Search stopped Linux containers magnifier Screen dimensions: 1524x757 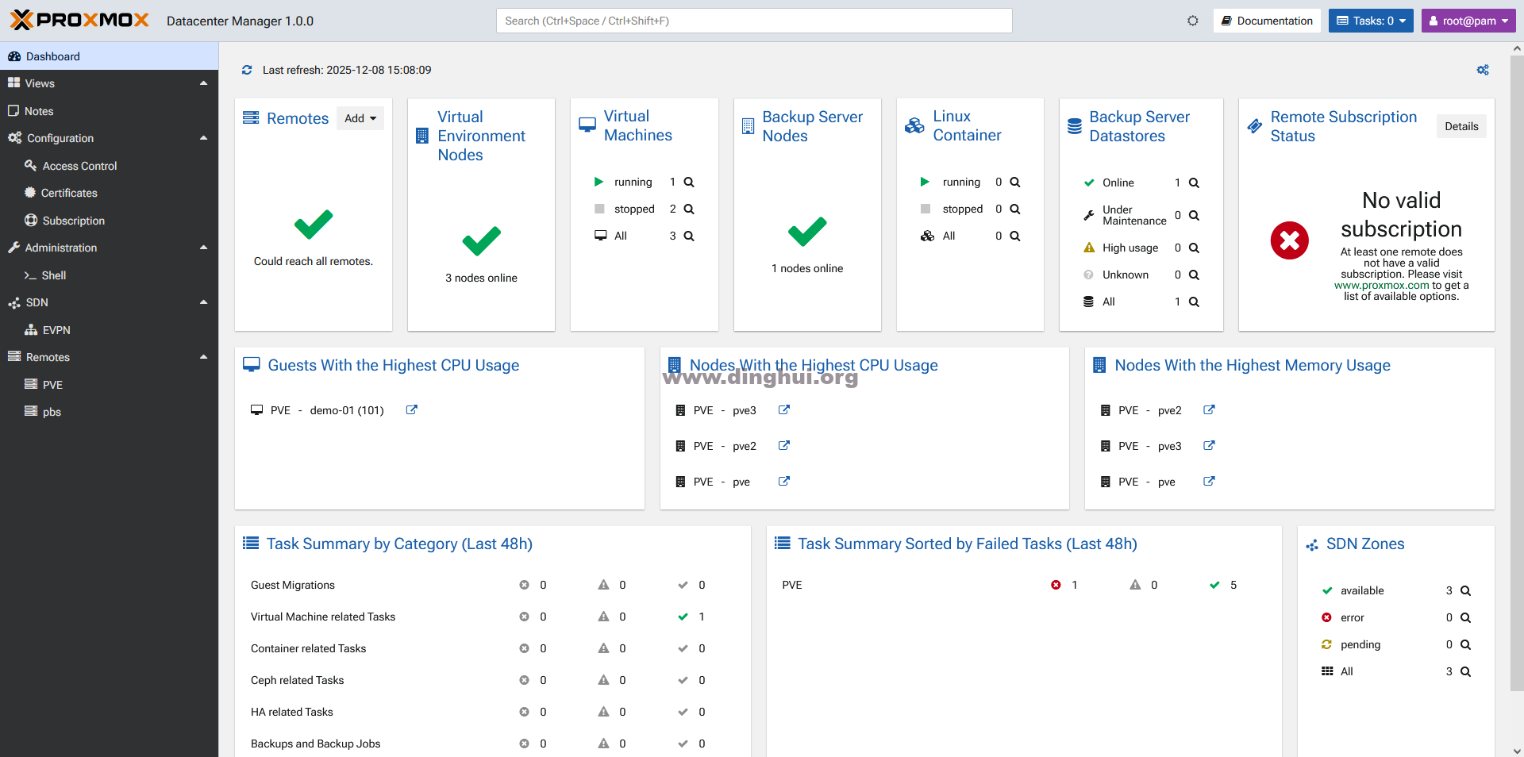click(1014, 209)
